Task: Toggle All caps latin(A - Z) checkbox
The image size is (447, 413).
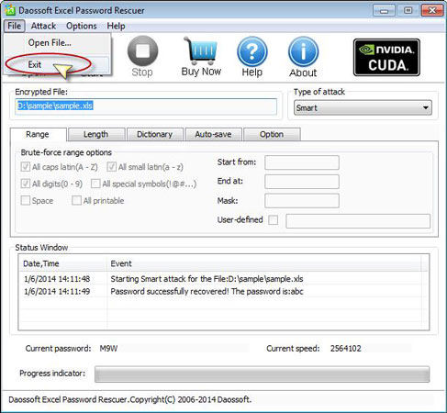Action: [x=25, y=167]
